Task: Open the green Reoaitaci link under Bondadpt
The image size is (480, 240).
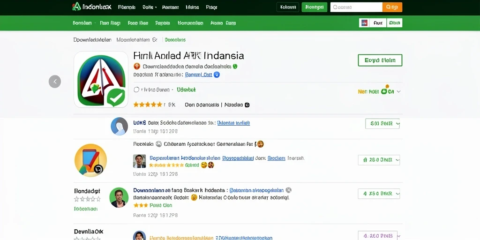Action: (x=86, y=209)
